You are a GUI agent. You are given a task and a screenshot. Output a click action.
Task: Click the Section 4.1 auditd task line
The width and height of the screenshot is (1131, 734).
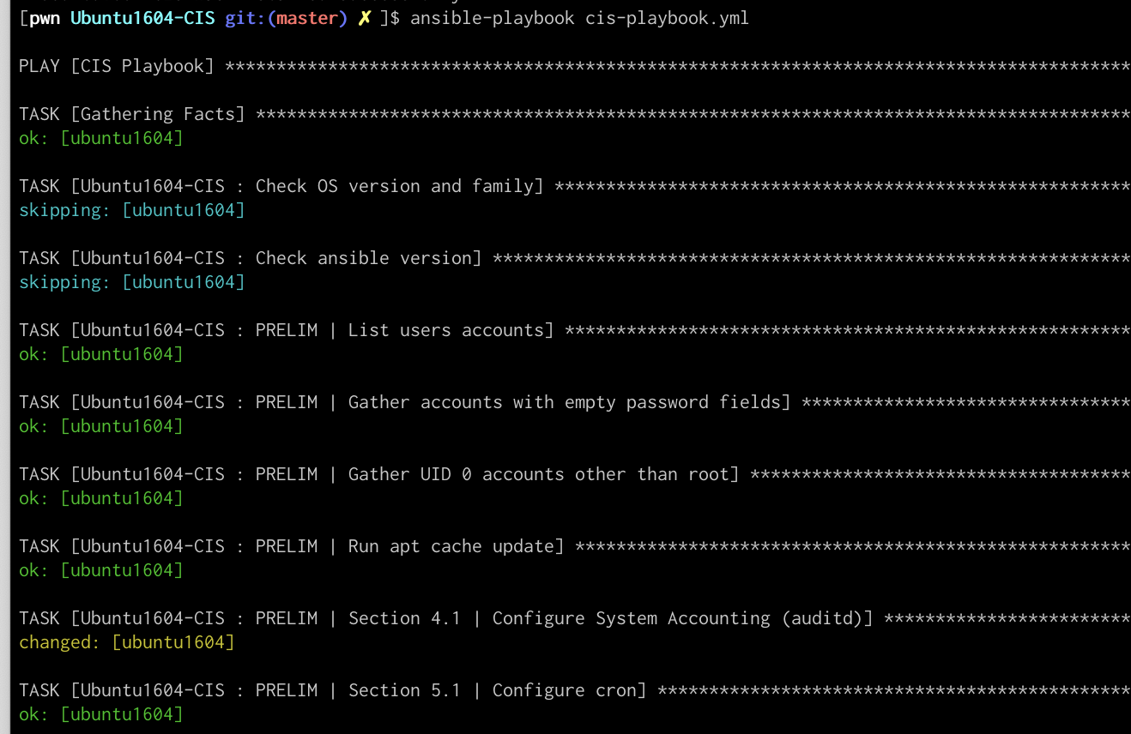click(574, 618)
